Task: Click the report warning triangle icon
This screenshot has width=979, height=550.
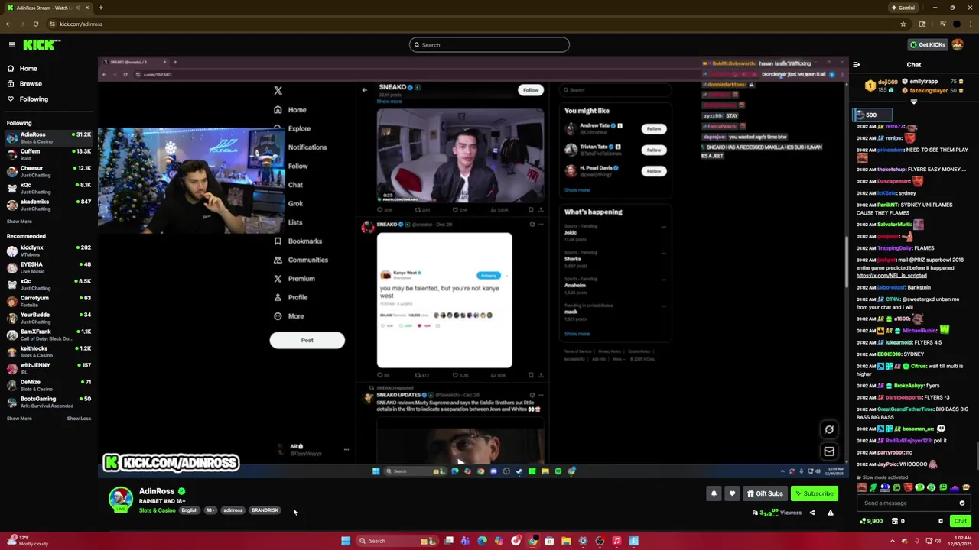Action: (x=830, y=513)
